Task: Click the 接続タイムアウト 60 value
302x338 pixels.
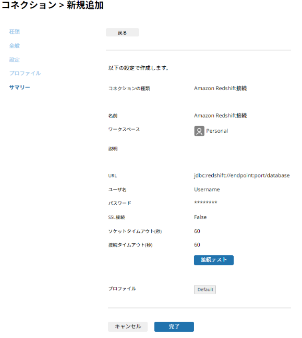Action: click(197, 245)
